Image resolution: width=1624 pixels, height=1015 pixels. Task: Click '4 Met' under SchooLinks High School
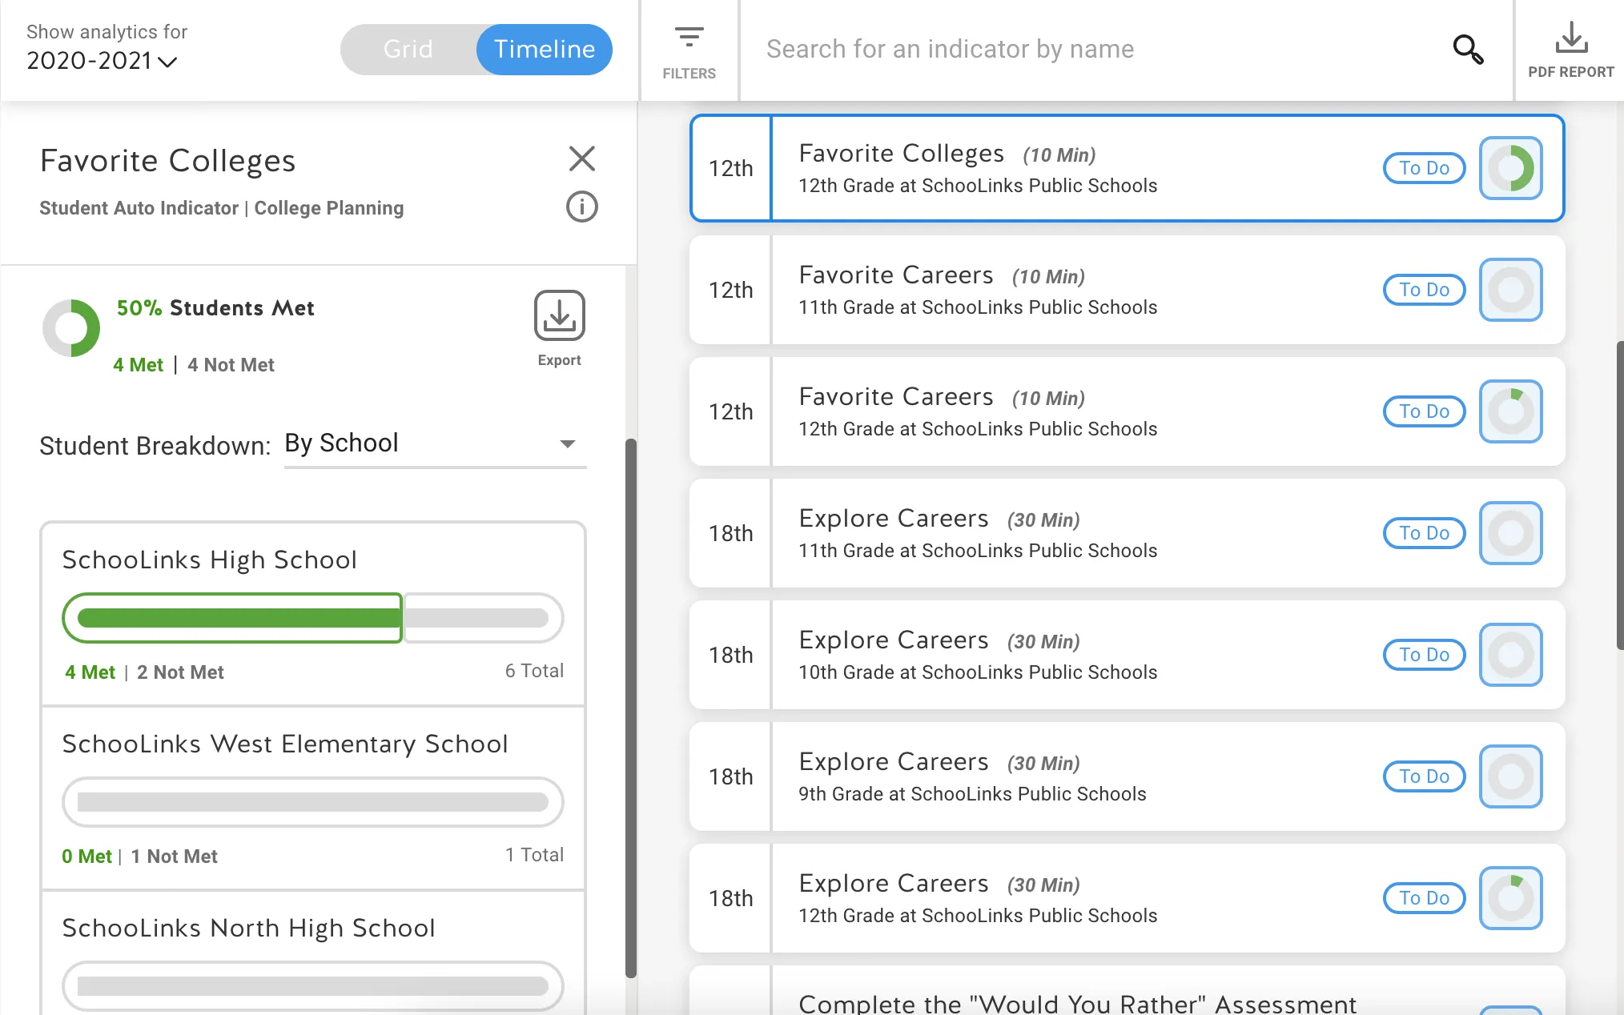coord(90,672)
